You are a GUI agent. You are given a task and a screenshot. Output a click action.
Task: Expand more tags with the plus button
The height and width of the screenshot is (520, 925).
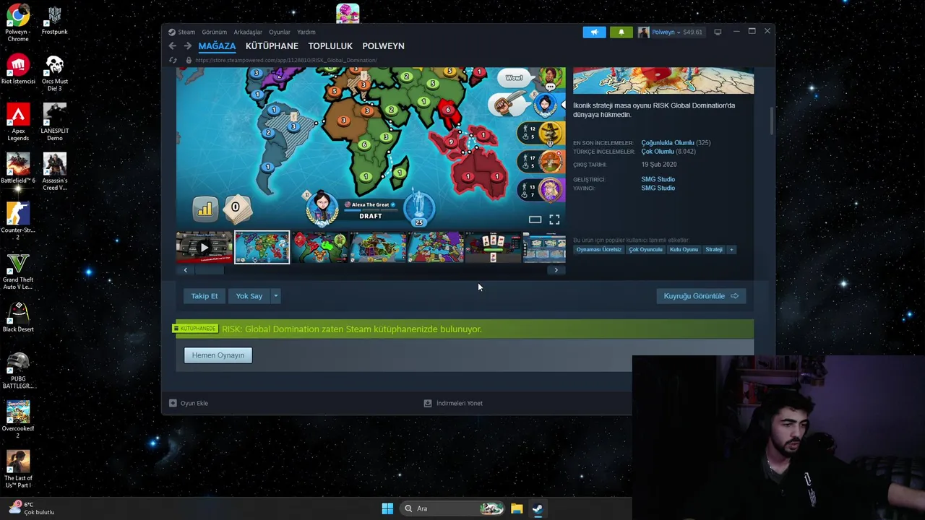pyautogui.click(x=731, y=250)
